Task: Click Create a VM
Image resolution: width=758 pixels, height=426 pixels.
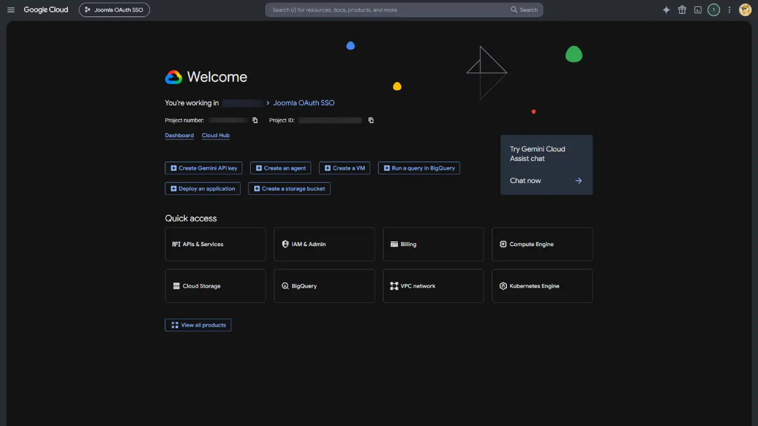Action: 345,168
